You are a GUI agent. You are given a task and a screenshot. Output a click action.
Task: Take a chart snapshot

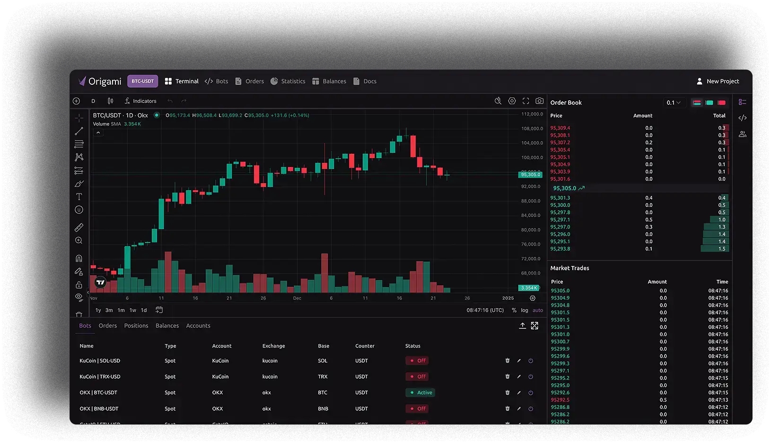539,101
